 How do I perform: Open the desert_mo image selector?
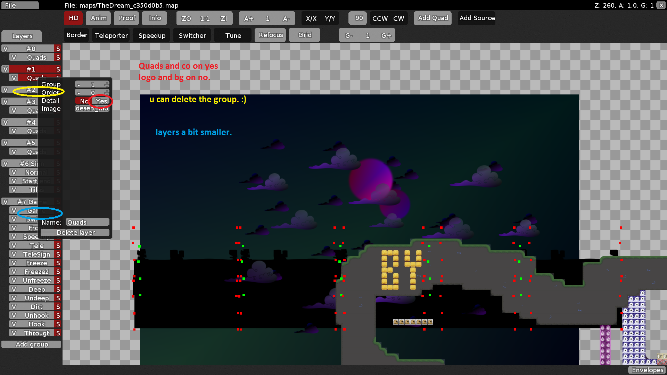point(92,108)
